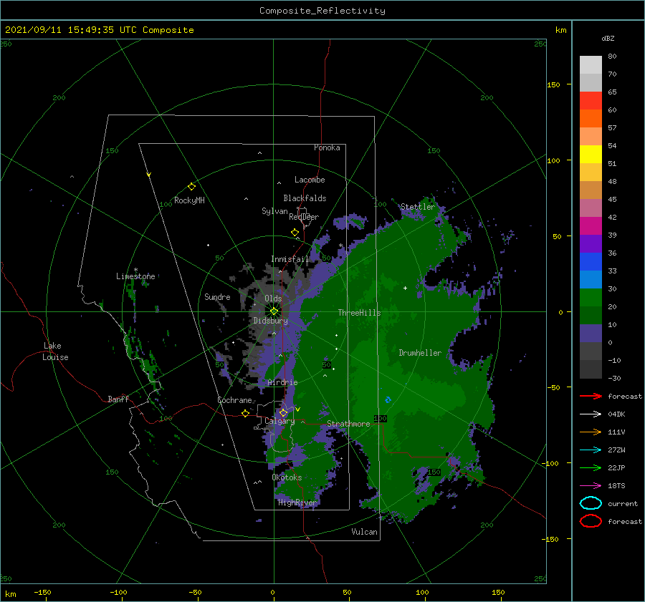Click the asterisk marker above Limestone

135,270
